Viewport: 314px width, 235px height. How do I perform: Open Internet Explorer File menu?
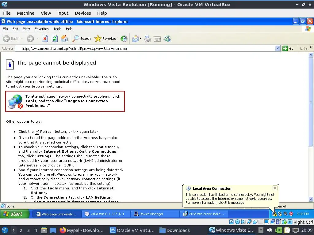click(5, 29)
